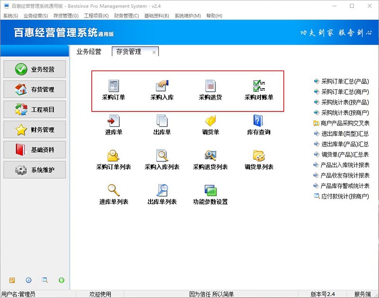The image size is (379, 298).
Task: Open the 出库单 stock-out form icon
Action: (162, 125)
